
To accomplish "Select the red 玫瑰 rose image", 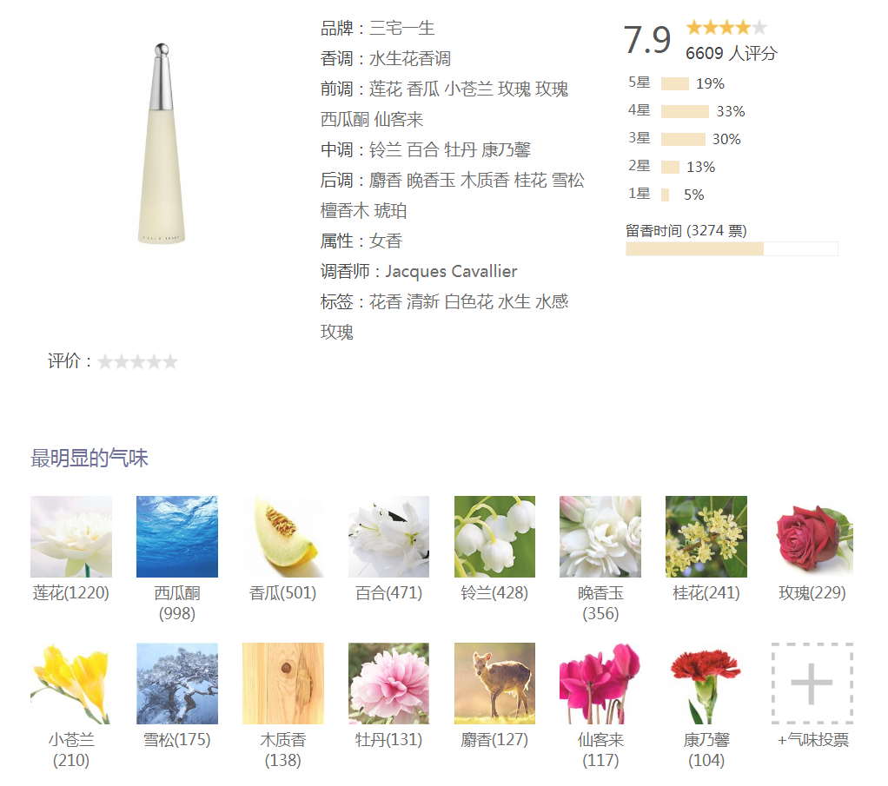I will tap(812, 536).
